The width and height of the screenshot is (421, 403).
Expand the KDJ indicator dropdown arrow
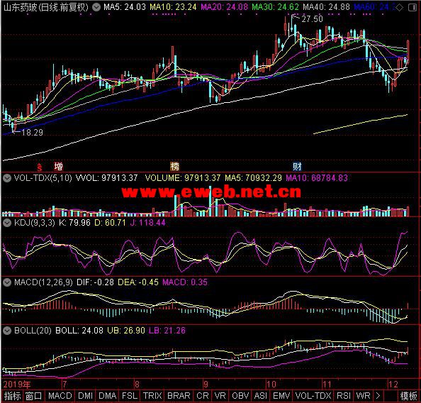pos(7,223)
